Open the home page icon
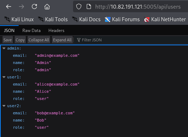The image size is (188, 137). point(47,6)
